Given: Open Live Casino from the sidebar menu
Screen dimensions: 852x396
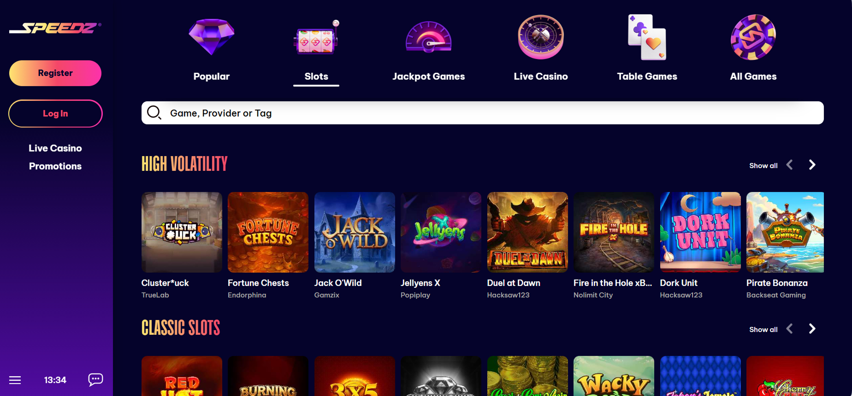Looking at the screenshot, I should coord(55,148).
